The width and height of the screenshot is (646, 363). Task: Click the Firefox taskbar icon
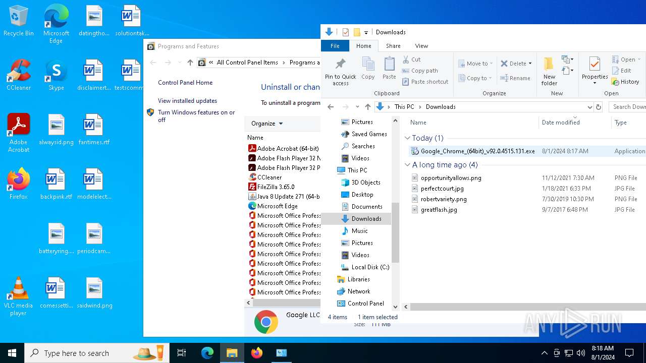pyautogui.click(x=257, y=353)
